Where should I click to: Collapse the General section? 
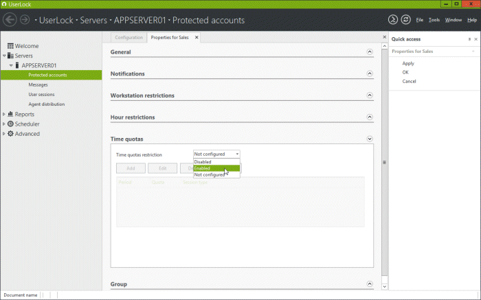tap(369, 51)
